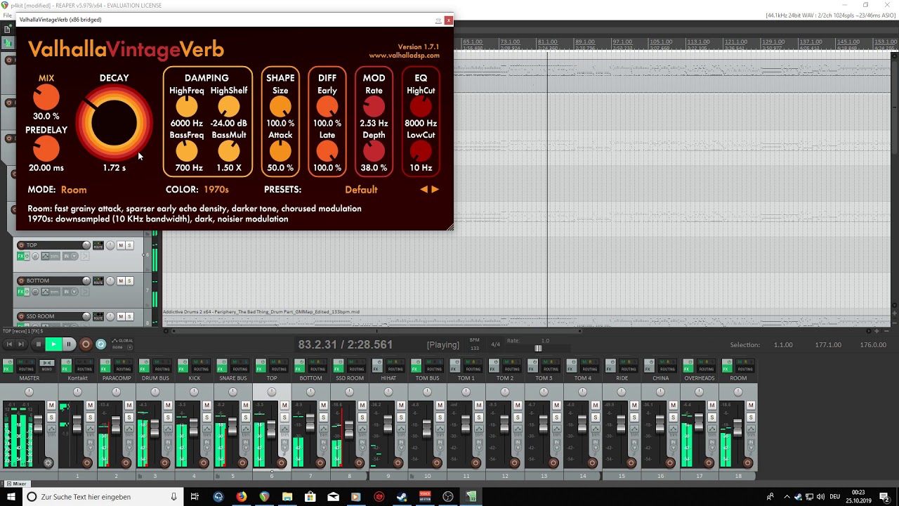Screen dimensions: 899x506
Task: Arm record on the PARACOMP mixer channel
Action: [126, 462]
